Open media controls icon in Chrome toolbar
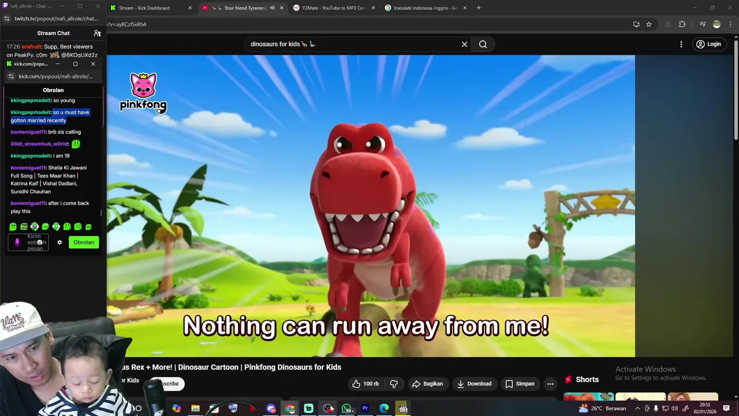 703,24
